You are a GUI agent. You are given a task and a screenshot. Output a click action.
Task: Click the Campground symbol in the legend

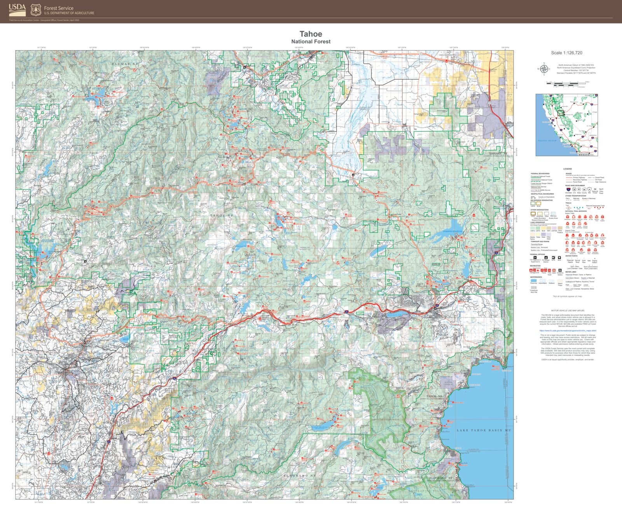tap(531, 270)
